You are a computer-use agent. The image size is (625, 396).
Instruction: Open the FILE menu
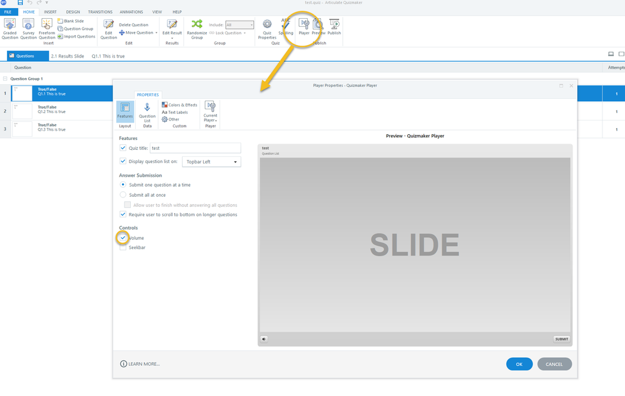(8, 12)
